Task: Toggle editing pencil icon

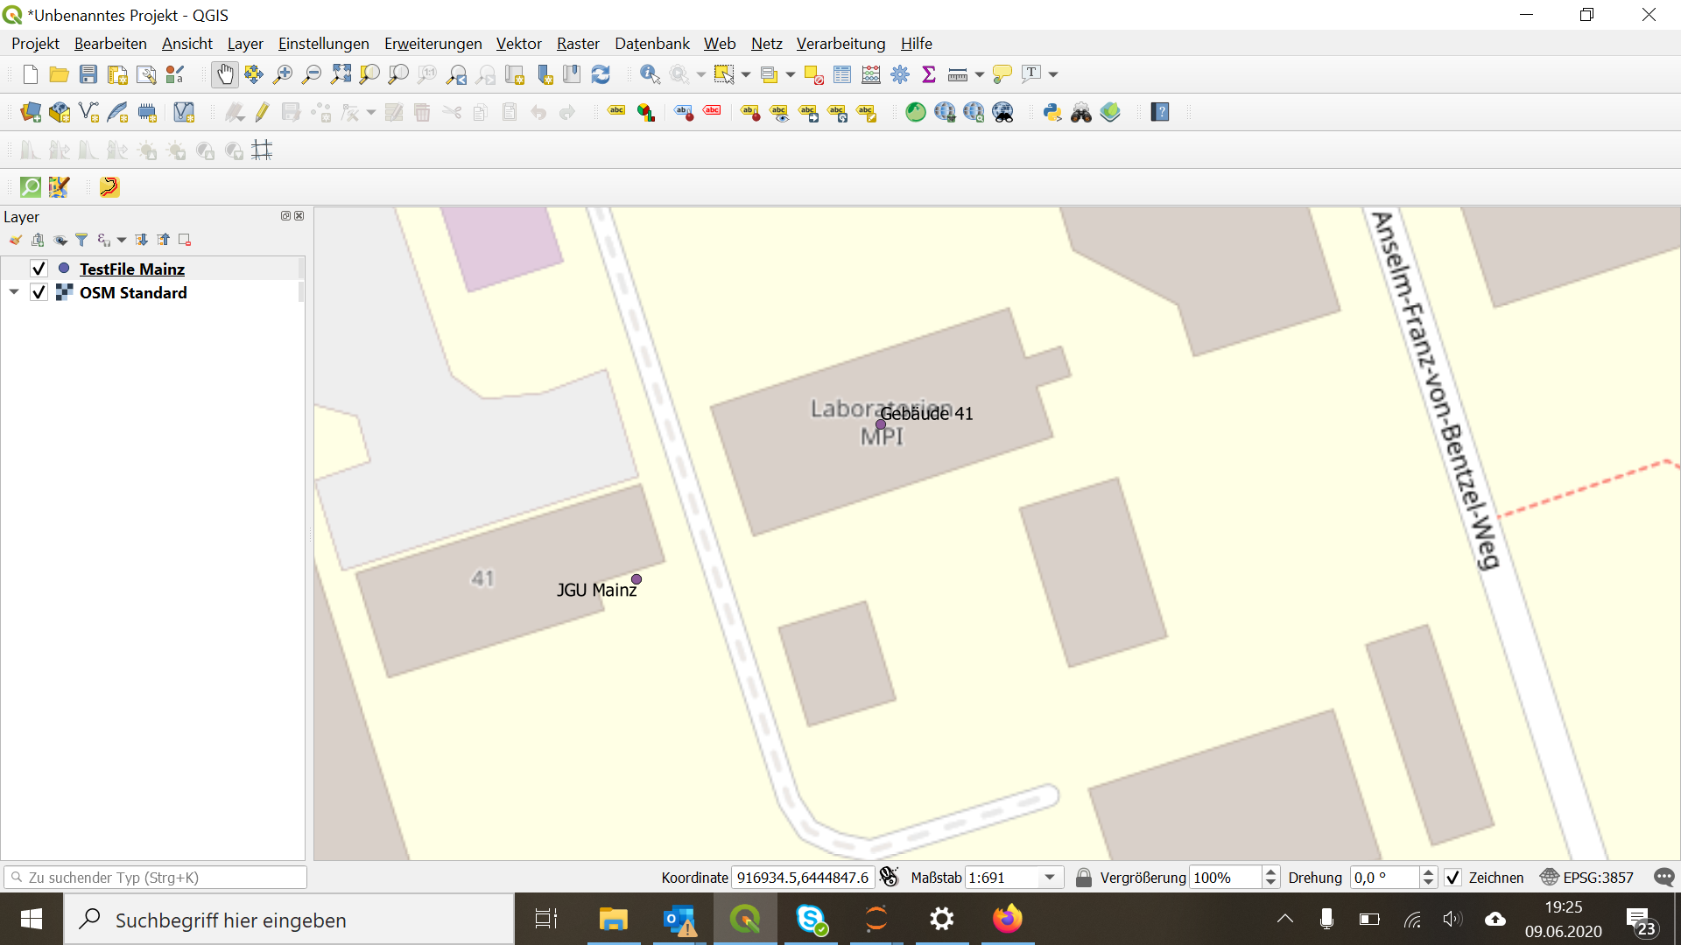Action: (262, 112)
